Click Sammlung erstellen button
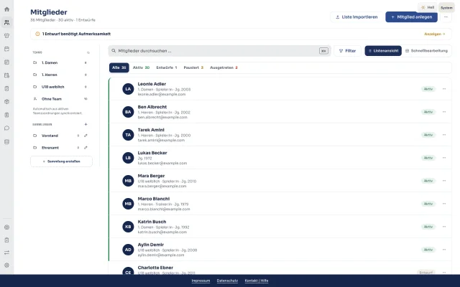This screenshot has width=460, height=287. 61,161
